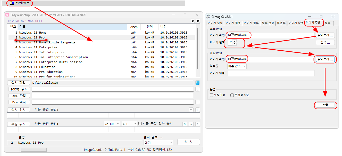This screenshot has width=342, height=156.
Task: Open the 설치 완료 후 대기 dropdown
Action: (x=159, y=143)
